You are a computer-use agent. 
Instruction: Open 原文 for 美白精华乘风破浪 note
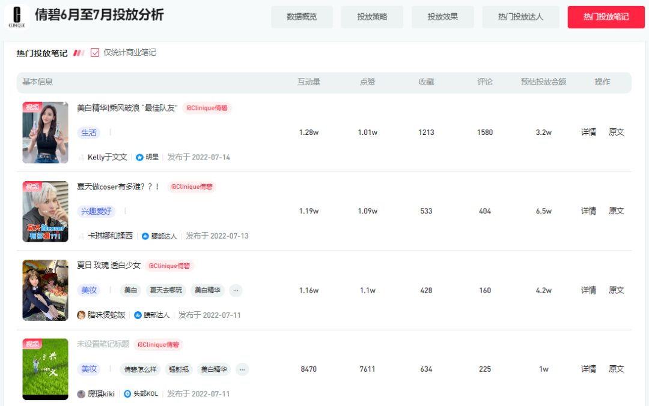click(x=617, y=132)
